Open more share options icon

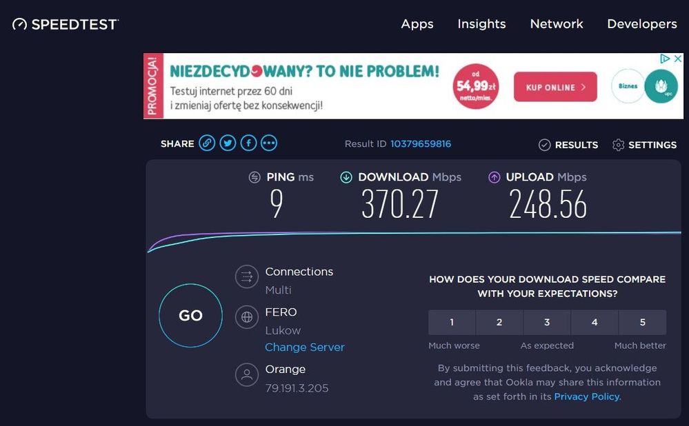click(x=269, y=143)
